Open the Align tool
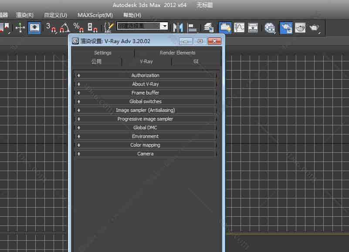 [x=192, y=27]
